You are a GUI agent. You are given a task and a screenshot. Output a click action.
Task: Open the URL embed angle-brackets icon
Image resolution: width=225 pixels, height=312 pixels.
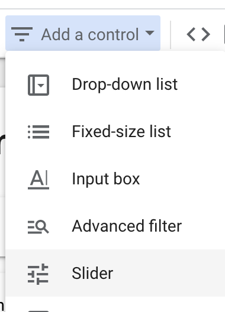(x=198, y=34)
